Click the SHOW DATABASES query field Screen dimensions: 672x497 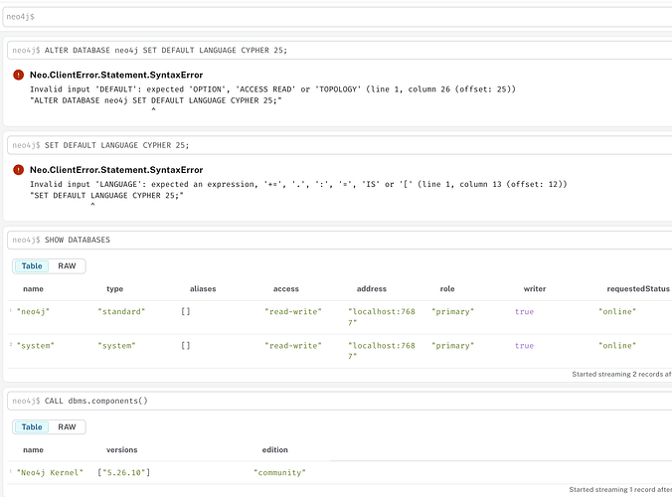339,240
